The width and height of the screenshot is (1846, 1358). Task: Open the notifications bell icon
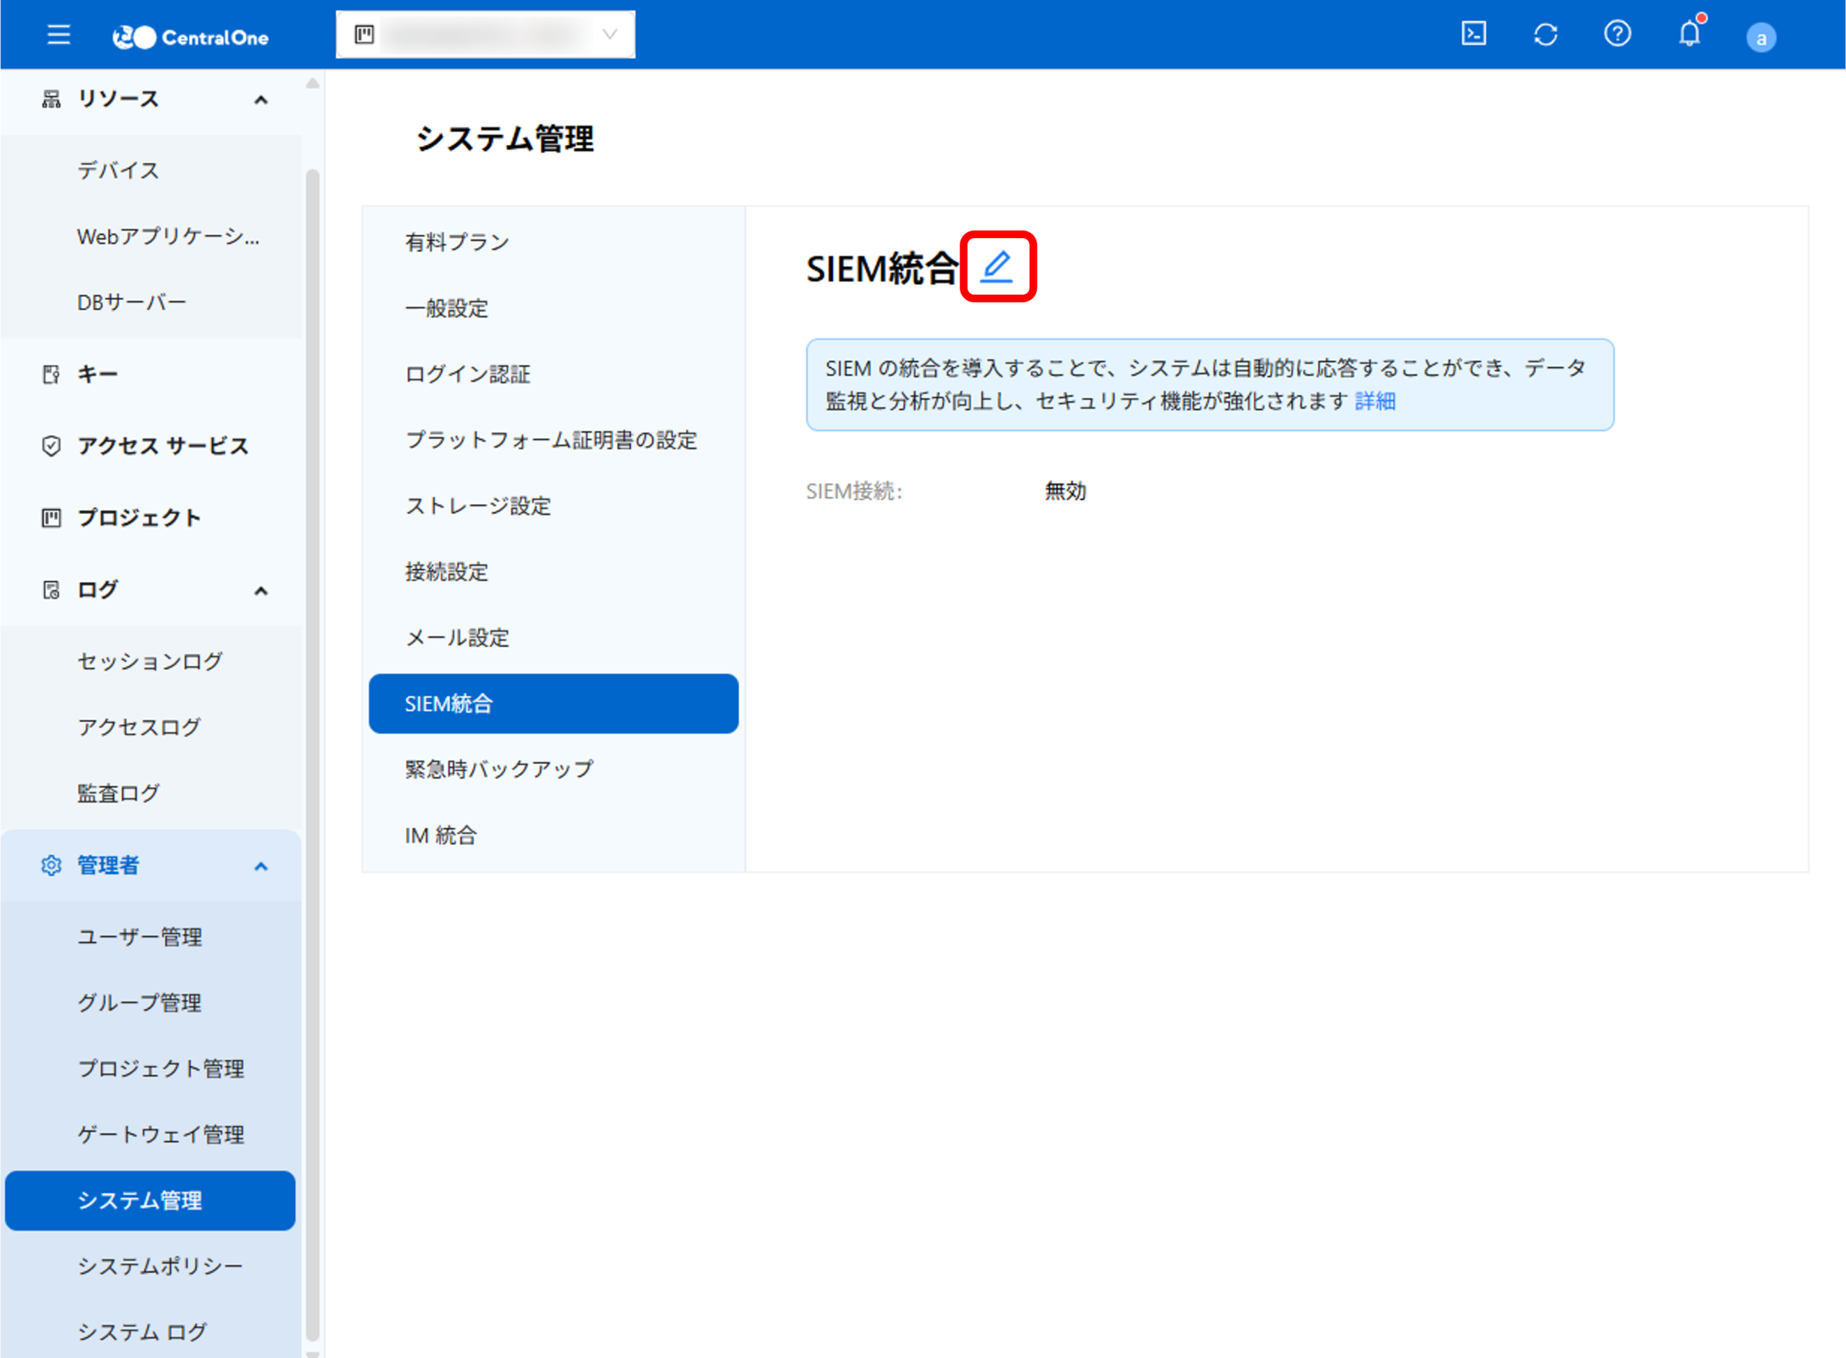[x=1689, y=35]
